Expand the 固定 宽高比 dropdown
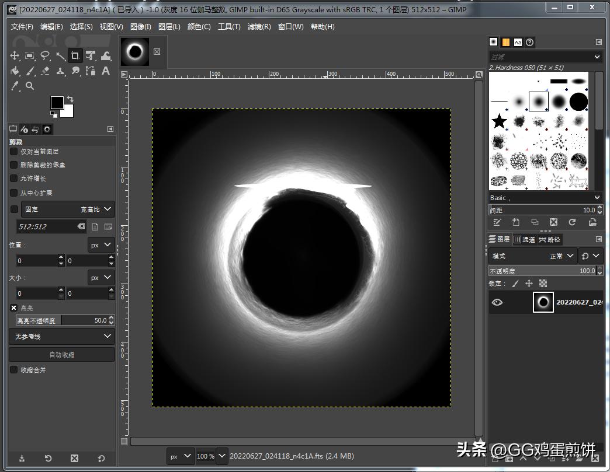The width and height of the screenshot is (610, 472). [67, 209]
